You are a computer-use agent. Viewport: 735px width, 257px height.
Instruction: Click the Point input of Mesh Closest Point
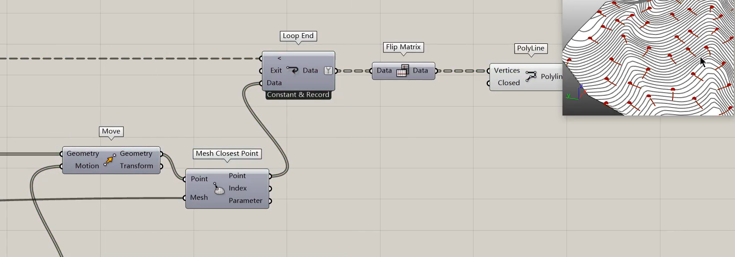[199, 179]
